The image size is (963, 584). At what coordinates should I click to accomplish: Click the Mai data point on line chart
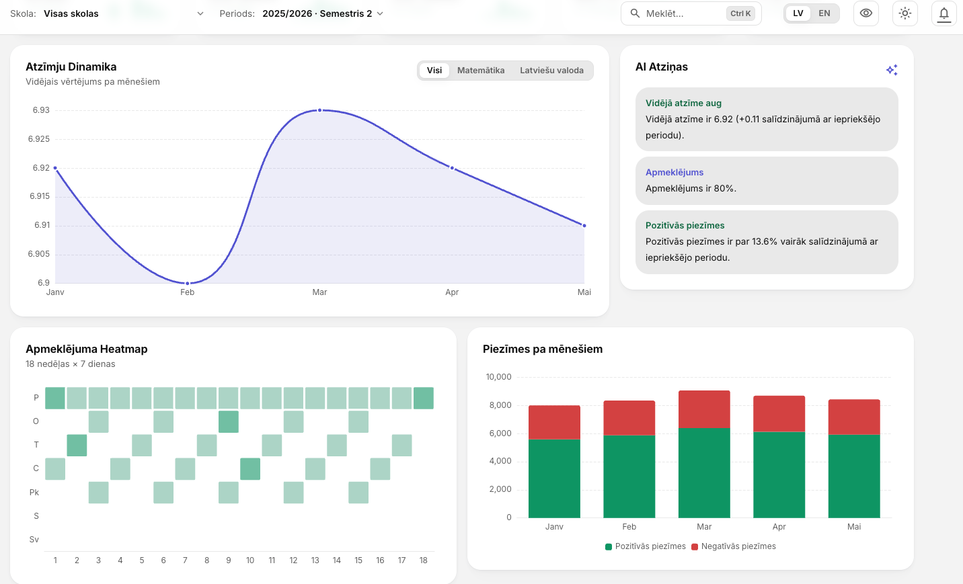pos(584,226)
